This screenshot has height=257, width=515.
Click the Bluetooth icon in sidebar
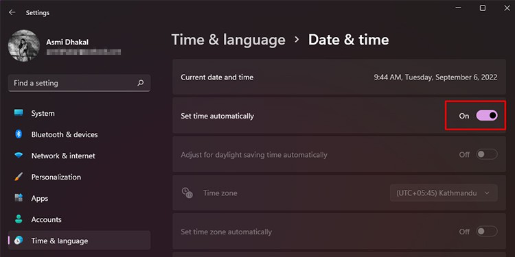(x=19, y=134)
